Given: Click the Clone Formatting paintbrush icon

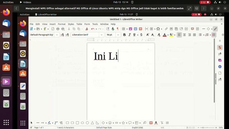Looking at the screenshot, I should pyautogui.click(x=87, y=29).
